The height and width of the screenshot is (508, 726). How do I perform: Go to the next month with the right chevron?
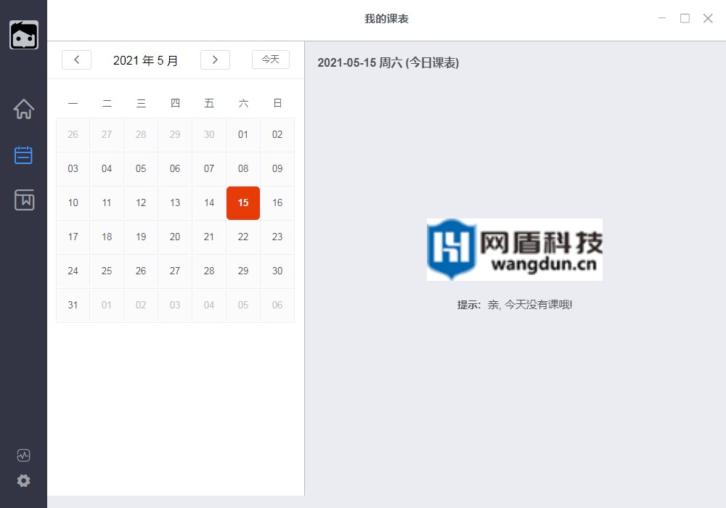point(215,60)
